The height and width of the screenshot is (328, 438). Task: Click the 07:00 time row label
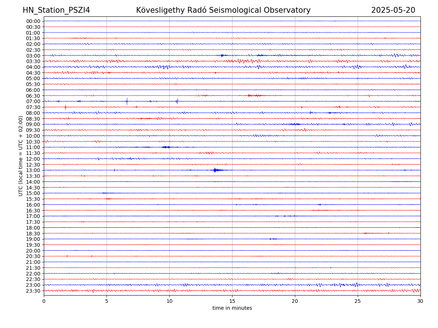[x=33, y=101]
